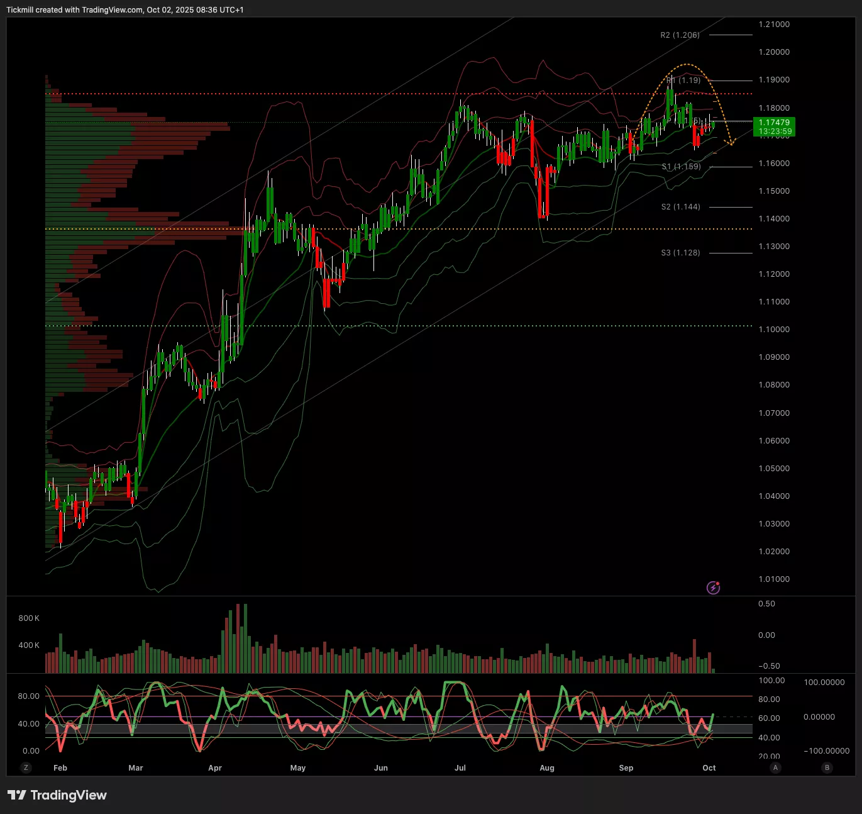862x814 pixels.
Task: Click the Feb label on time axis
Action: pos(60,767)
